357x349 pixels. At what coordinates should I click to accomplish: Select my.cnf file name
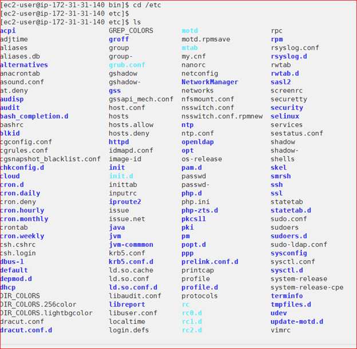194,56
